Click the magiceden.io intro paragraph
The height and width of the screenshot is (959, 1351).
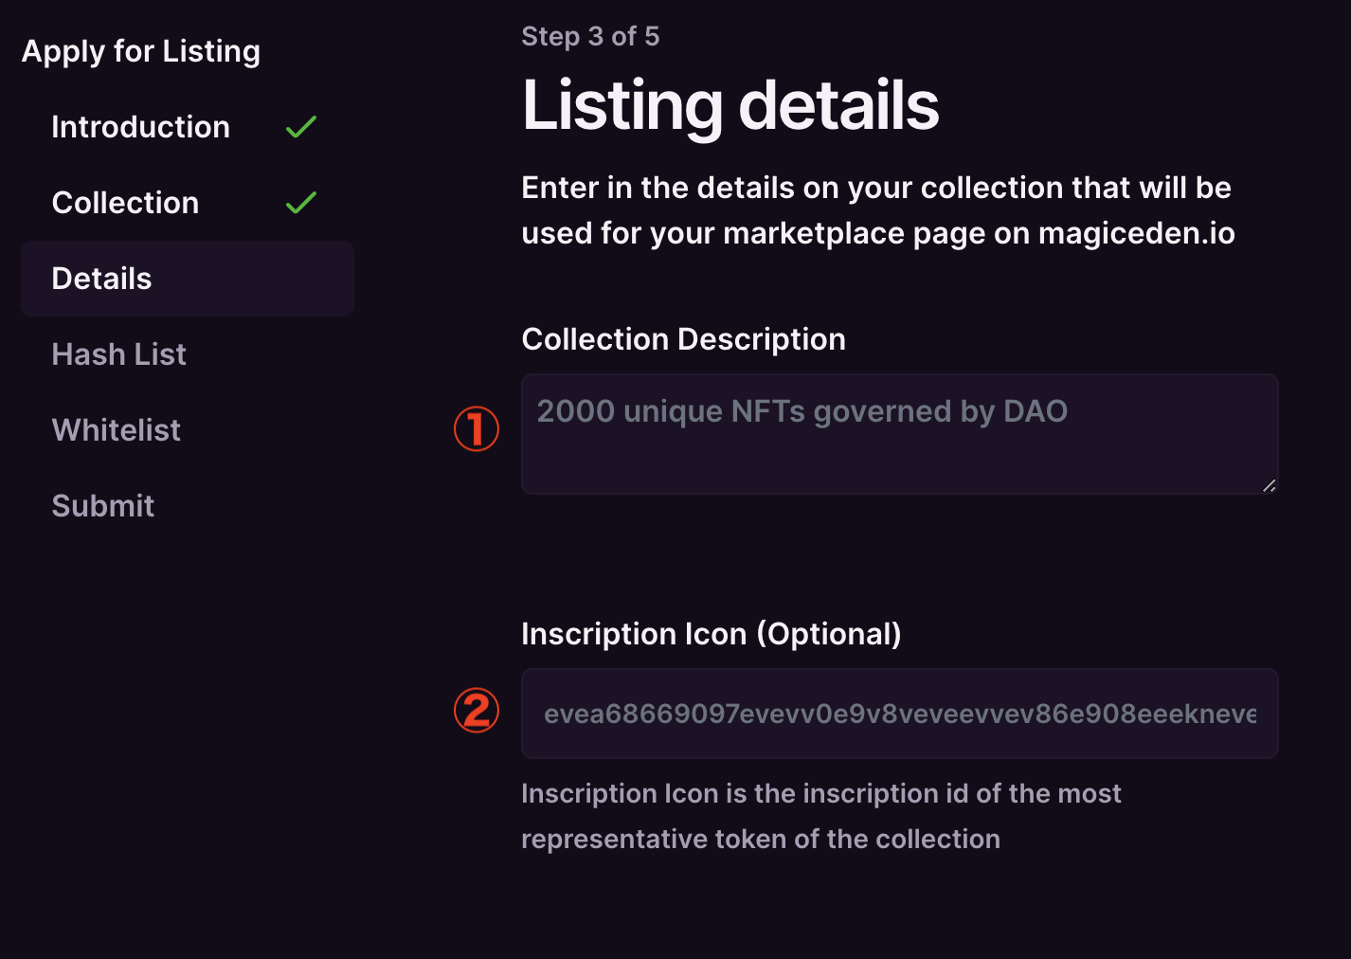pos(878,210)
